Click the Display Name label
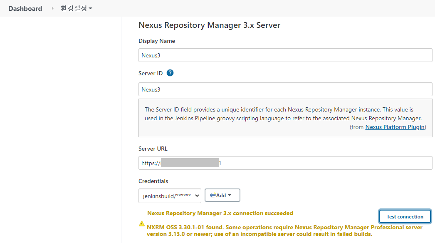Viewport: 435px width, 243px height. tap(157, 41)
